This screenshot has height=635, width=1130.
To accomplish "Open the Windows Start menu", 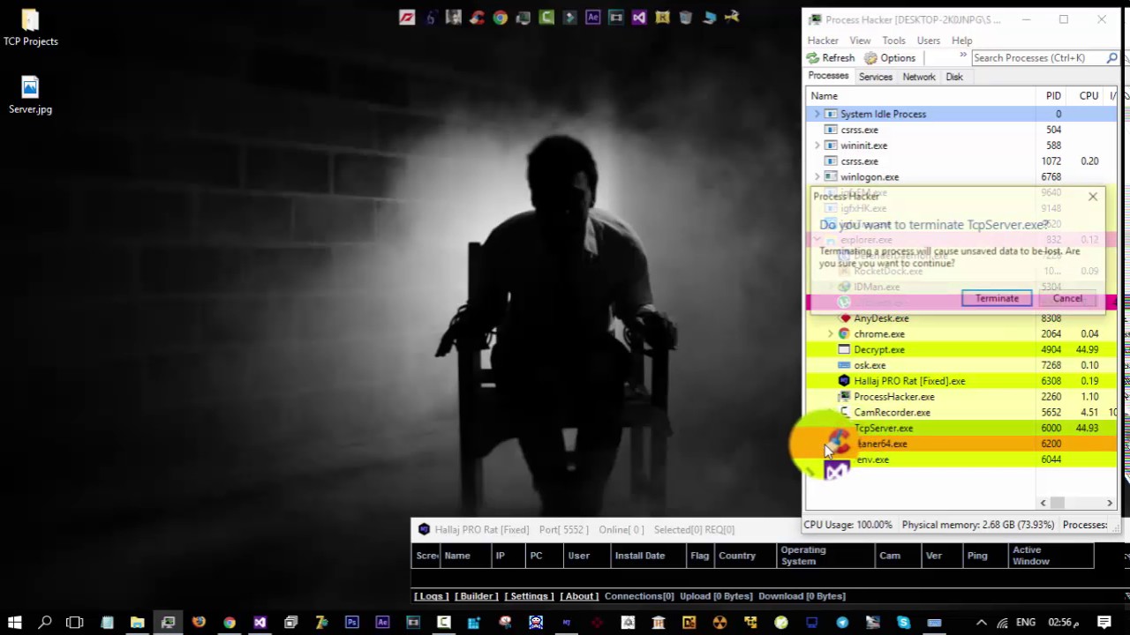I will coord(15,623).
